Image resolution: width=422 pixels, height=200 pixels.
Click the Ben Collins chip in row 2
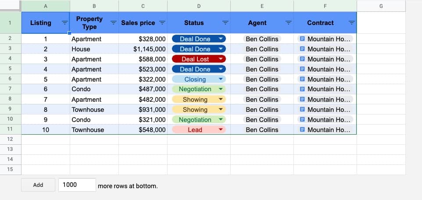tap(262, 39)
